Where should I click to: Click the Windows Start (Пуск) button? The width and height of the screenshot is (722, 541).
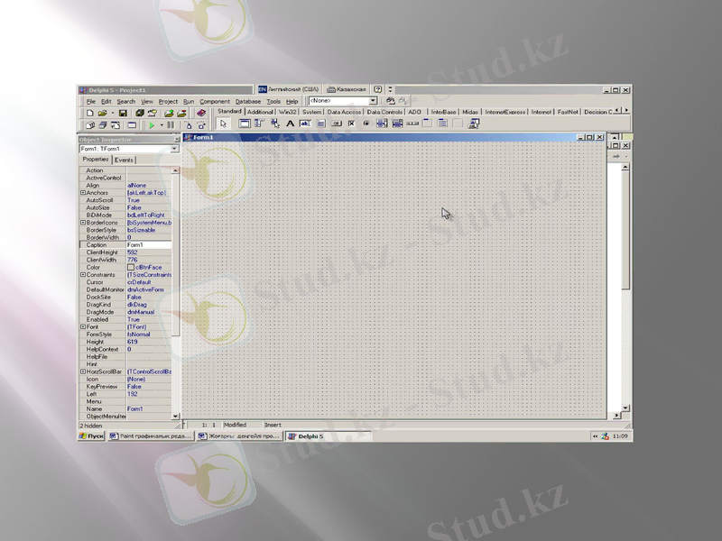pos(91,436)
